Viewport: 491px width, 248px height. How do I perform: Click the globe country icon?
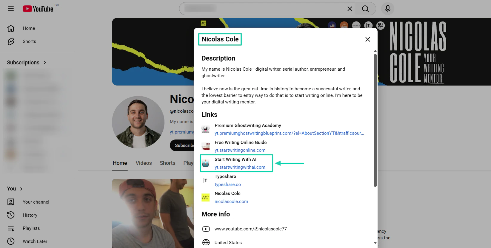206,243
